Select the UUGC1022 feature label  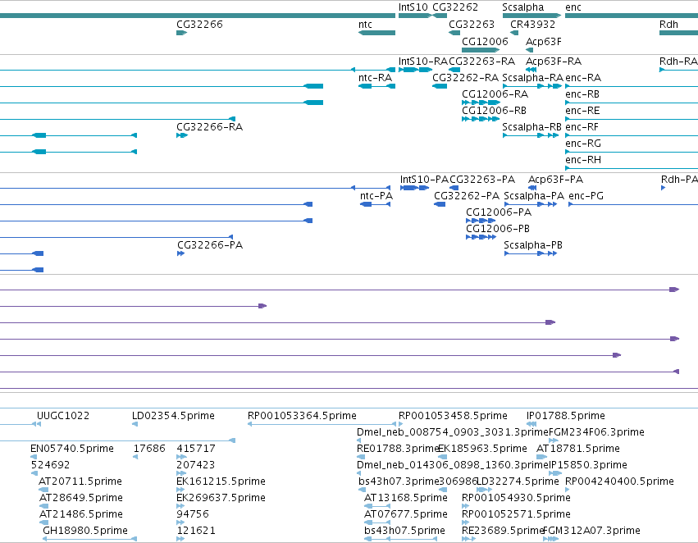pyautogui.click(x=63, y=416)
